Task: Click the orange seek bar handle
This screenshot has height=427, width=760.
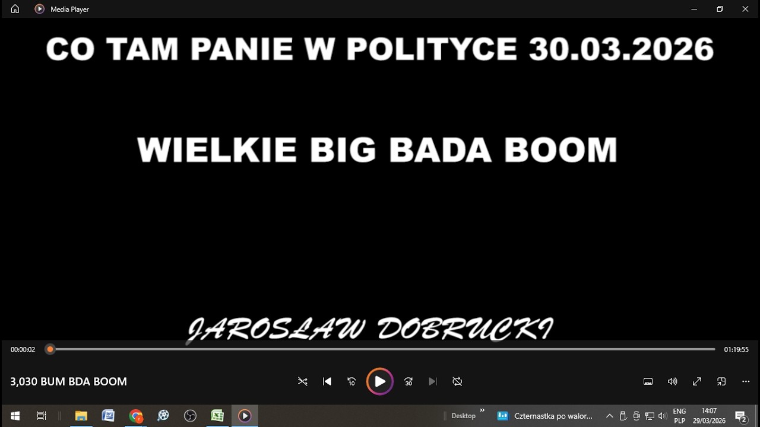Action: (x=50, y=349)
